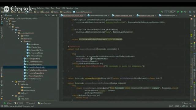Open the TODO tool window button
This screenshot has height=110, width=196.
(x=19, y=103)
